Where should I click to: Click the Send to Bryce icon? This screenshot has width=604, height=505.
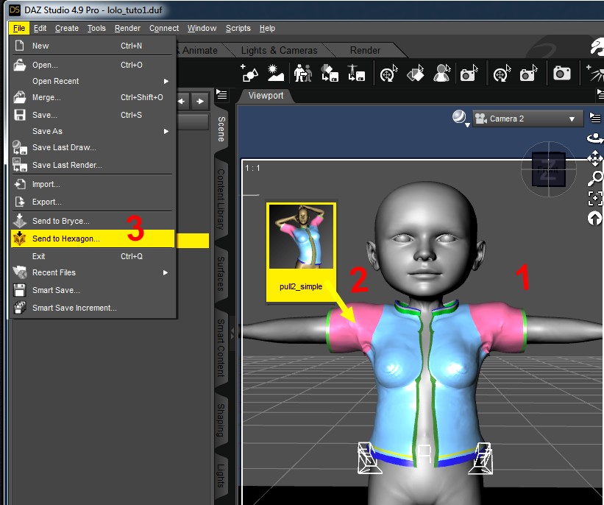pyautogui.click(x=20, y=221)
